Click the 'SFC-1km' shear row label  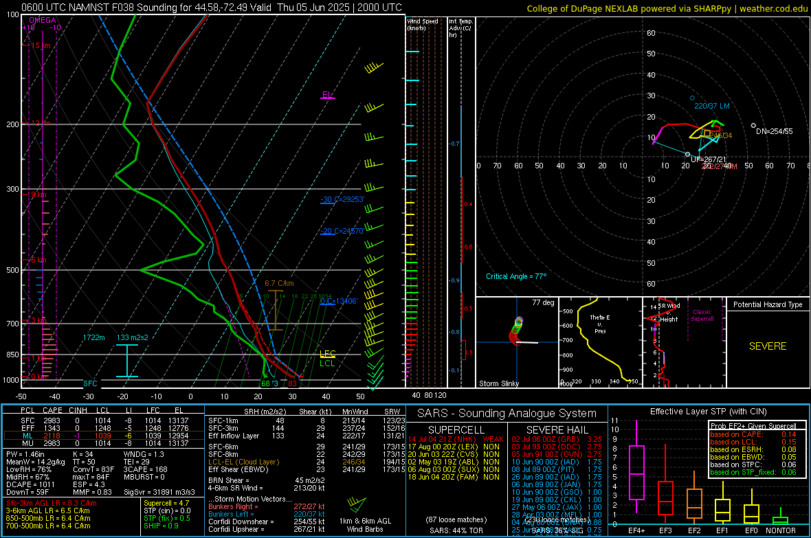(x=223, y=421)
